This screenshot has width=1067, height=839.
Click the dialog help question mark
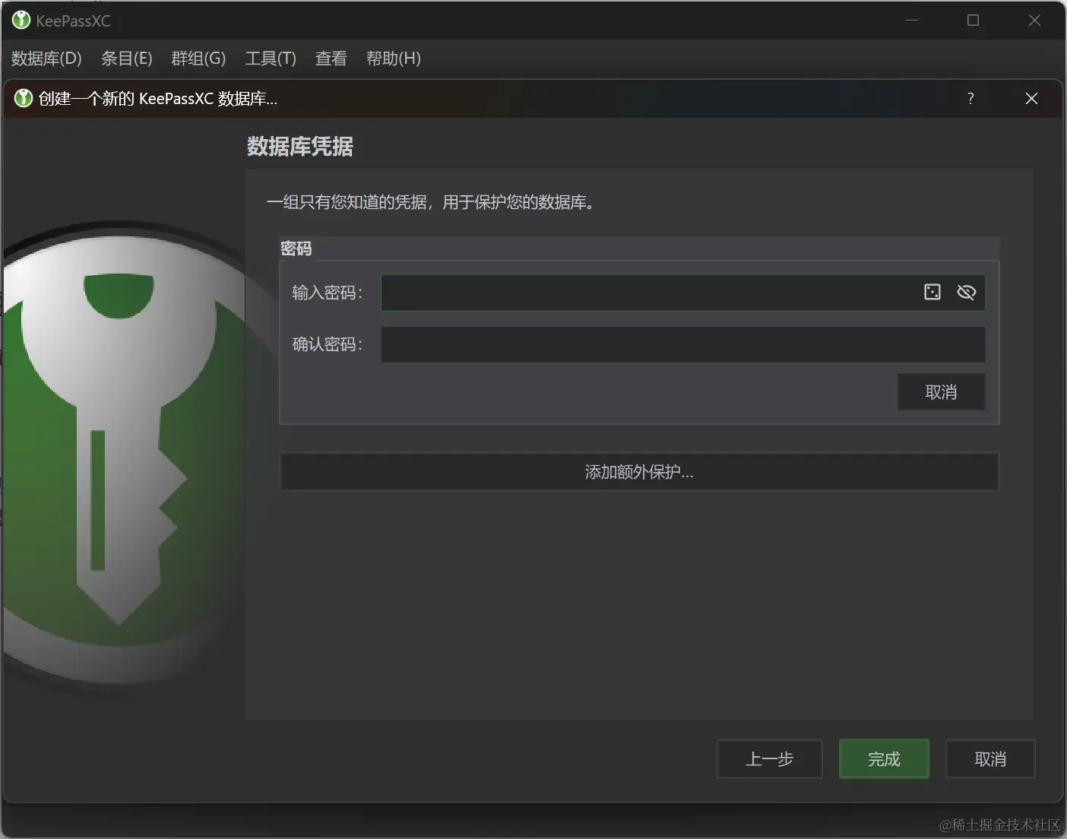(970, 98)
